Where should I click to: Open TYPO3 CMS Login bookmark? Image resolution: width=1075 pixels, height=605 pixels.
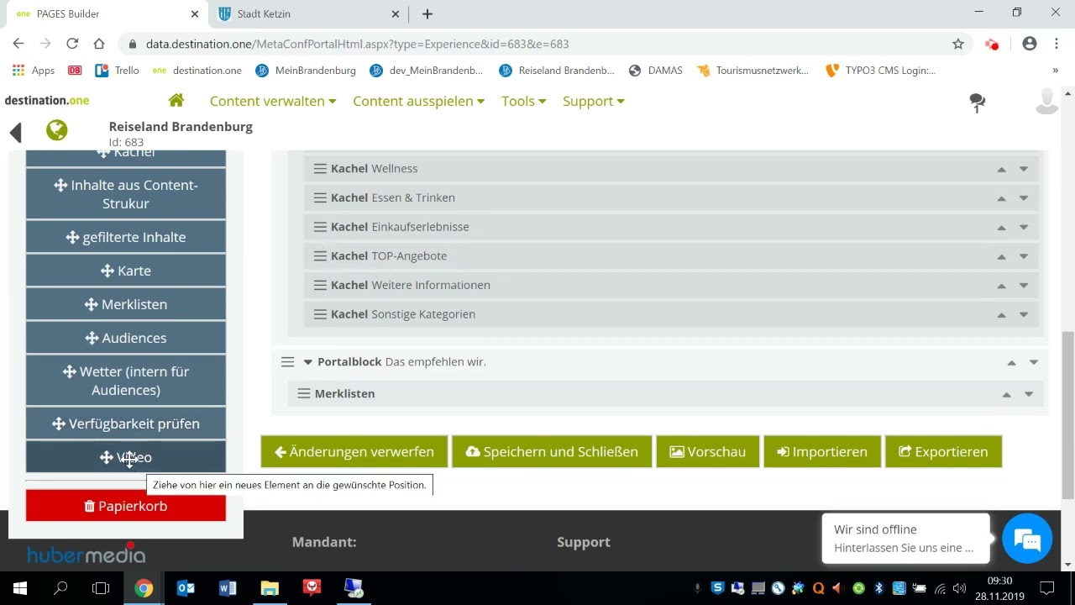click(881, 71)
